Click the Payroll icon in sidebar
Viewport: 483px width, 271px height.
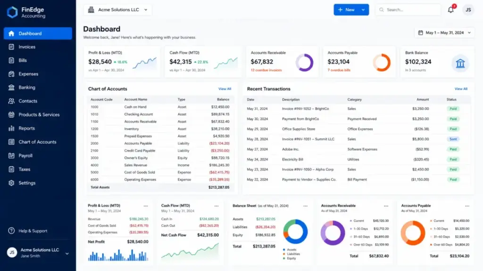coord(11,156)
